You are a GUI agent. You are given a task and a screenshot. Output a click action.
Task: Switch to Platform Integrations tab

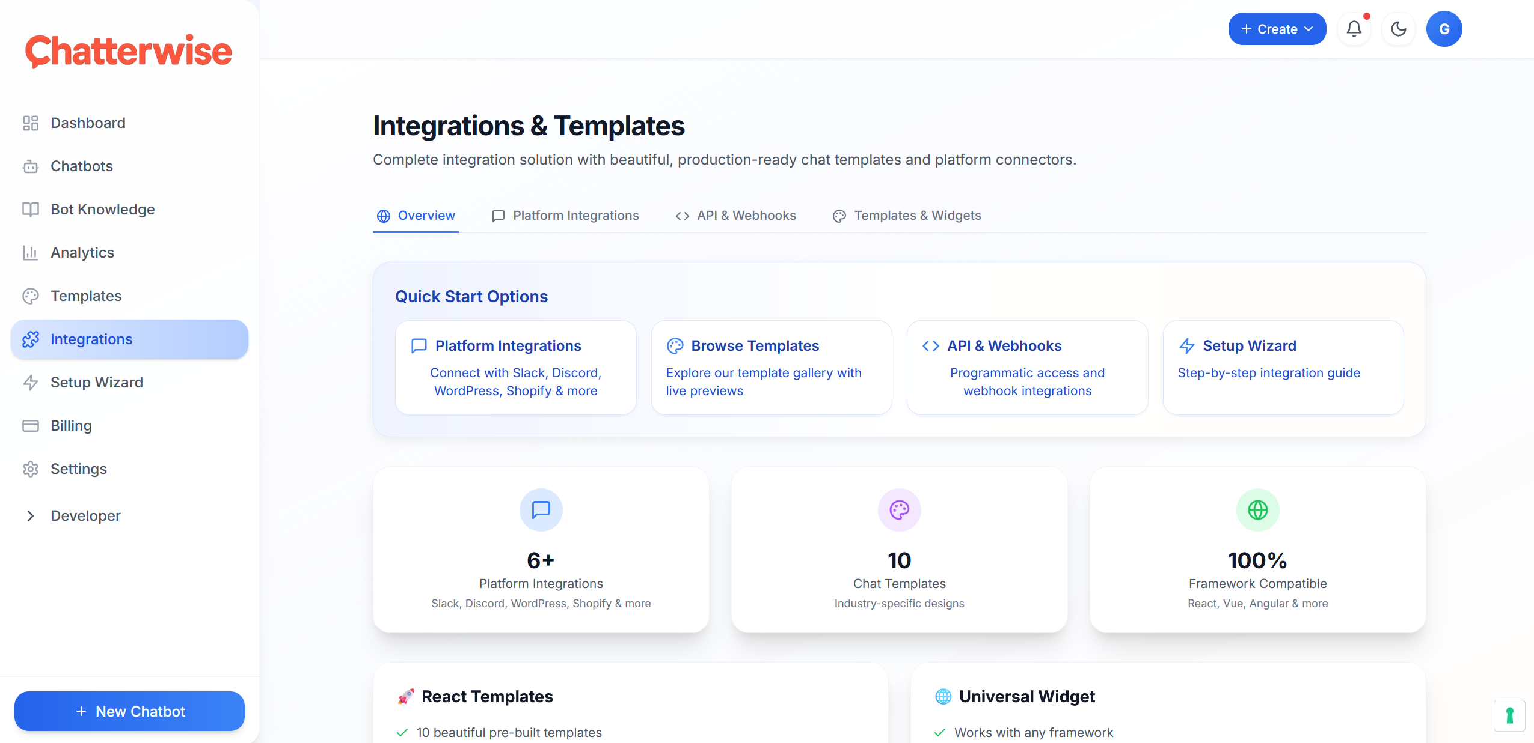tap(565, 216)
